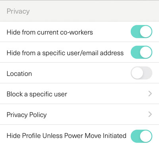Click green track of user/email address switch
The width and height of the screenshot is (159, 145).
(x=135, y=52)
